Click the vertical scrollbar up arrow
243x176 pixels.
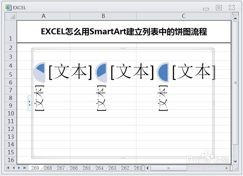click(x=236, y=18)
